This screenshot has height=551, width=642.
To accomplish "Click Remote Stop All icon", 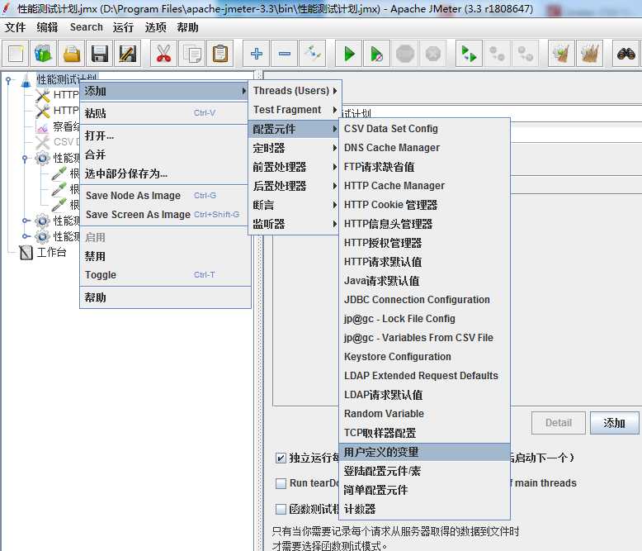I will pyautogui.click(x=497, y=54).
